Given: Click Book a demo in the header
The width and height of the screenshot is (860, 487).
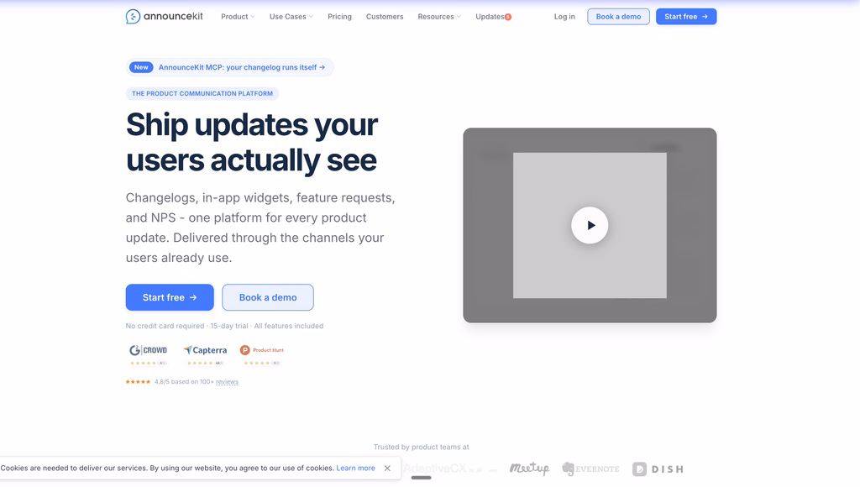Looking at the screenshot, I should coord(618,17).
